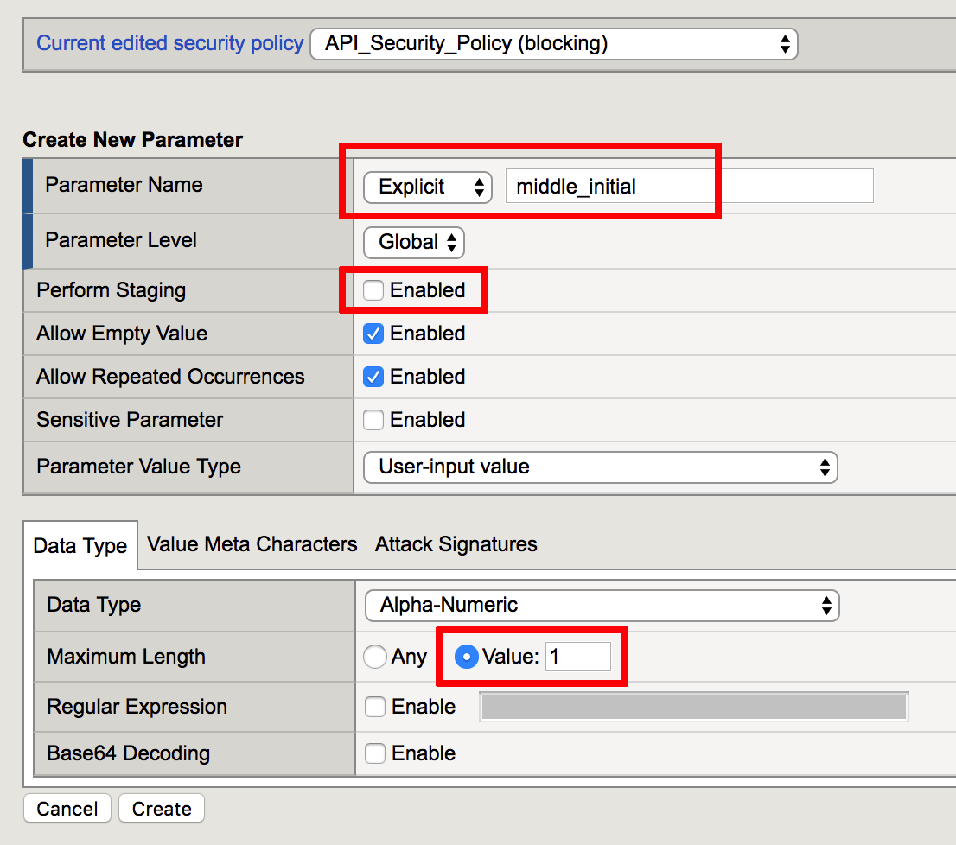The image size is (956, 845).
Task: Select the Value maximum length radio button
Action: (467, 657)
